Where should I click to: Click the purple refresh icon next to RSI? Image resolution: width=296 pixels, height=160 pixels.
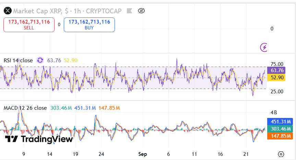(x=40, y=61)
